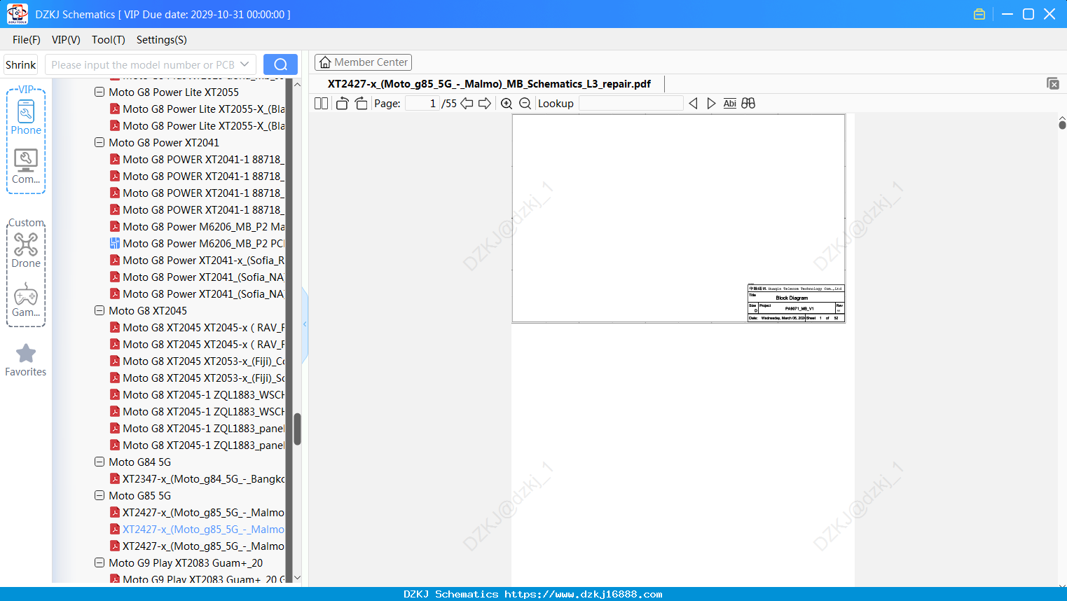Open the File(F) menu
This screenshot has height=601, width=1067.
27,40
